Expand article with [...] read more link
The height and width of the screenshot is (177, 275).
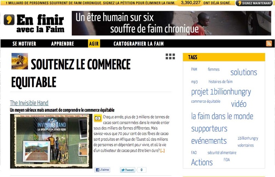point(162,151)
